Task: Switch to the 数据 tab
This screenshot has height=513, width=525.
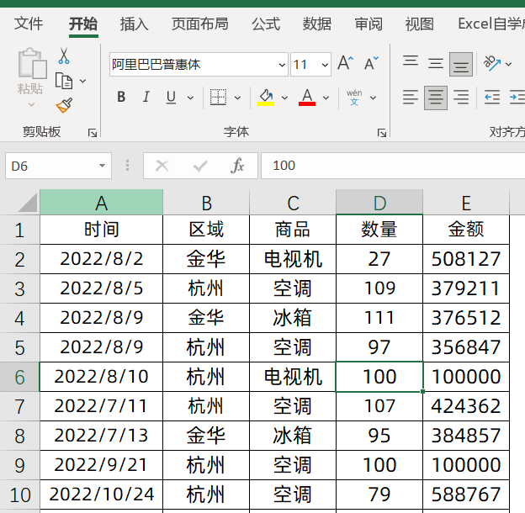Action: [x=317, y=24]
